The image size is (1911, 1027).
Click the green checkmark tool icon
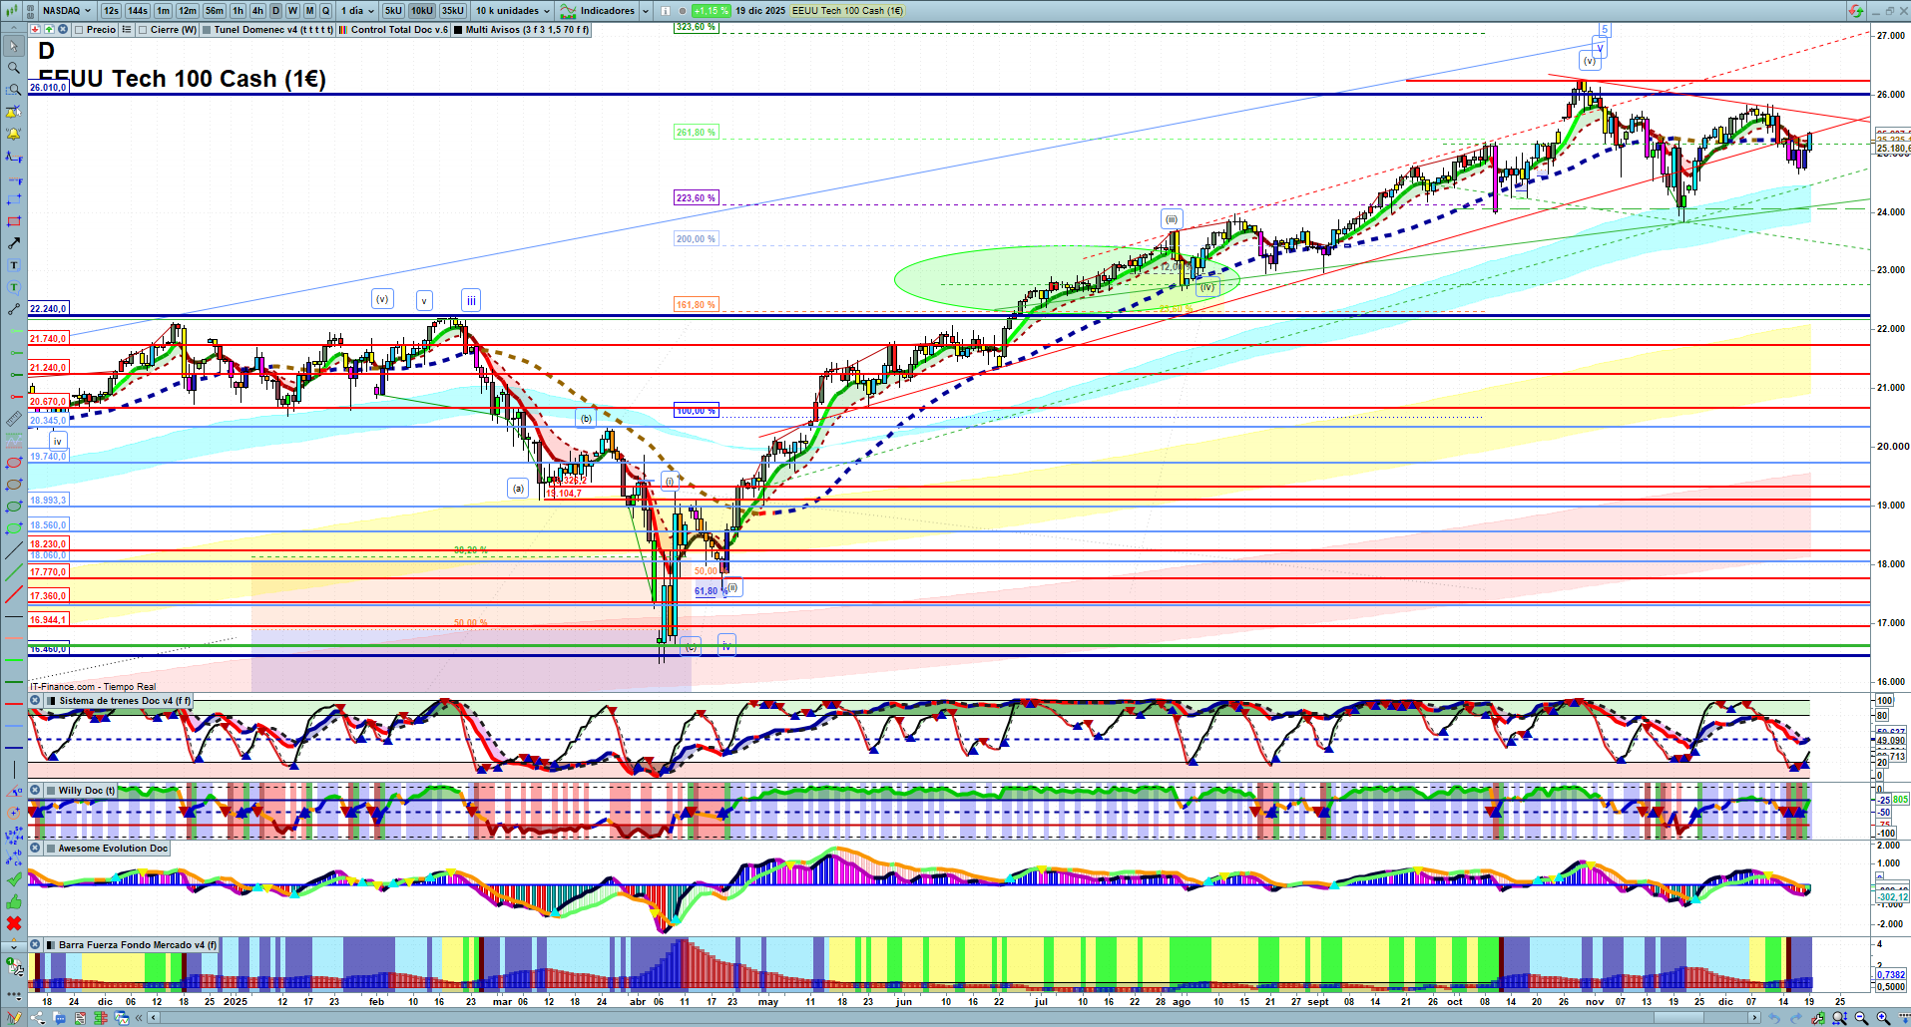coord(14,879)
